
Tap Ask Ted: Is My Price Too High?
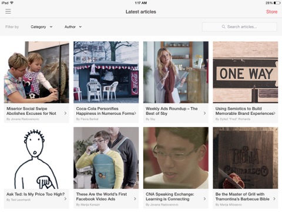tap(35, 194)
